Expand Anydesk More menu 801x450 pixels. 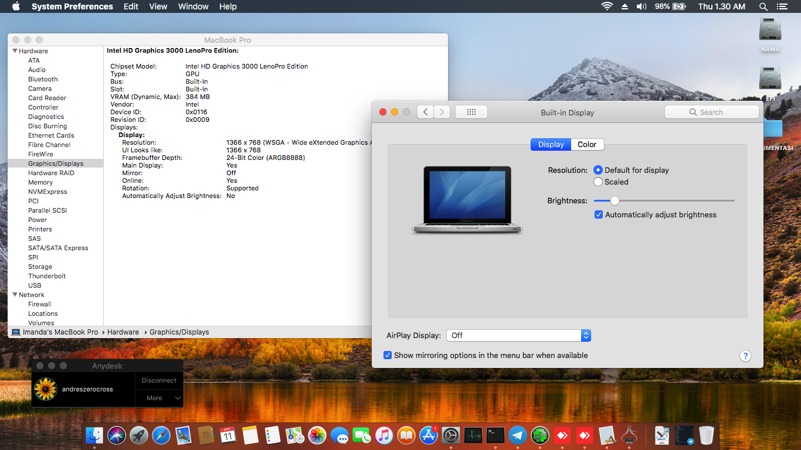tap(159, 398)
